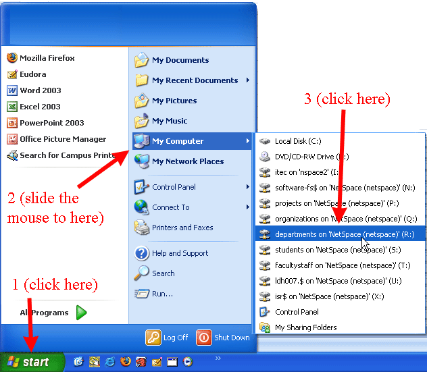This screenshot has height=372, width=427.
Task: Click the first quick launch icon beside Start
Action: click(x=78, y=361)
